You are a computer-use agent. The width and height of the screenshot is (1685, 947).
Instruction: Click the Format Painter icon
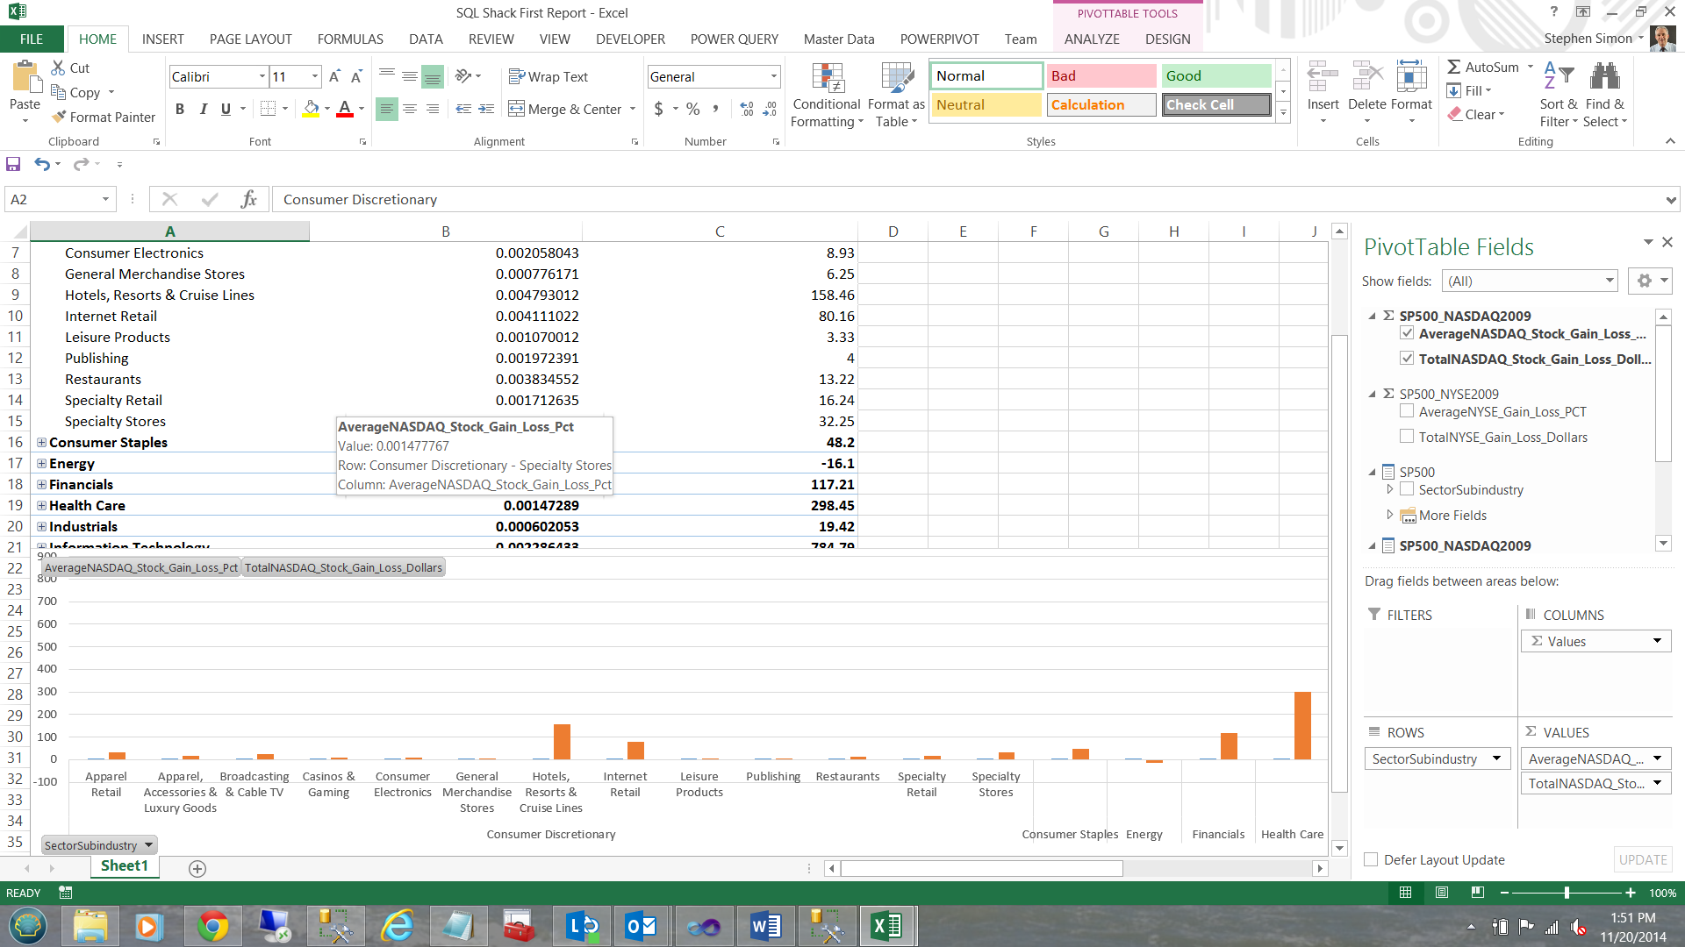click(60, 117)
